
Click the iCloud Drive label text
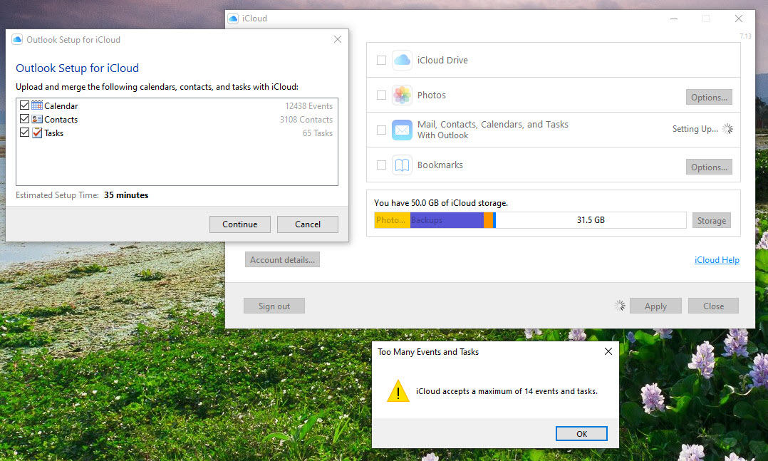[442, 61]
